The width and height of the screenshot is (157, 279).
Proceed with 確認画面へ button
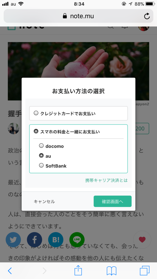(112, 202)
